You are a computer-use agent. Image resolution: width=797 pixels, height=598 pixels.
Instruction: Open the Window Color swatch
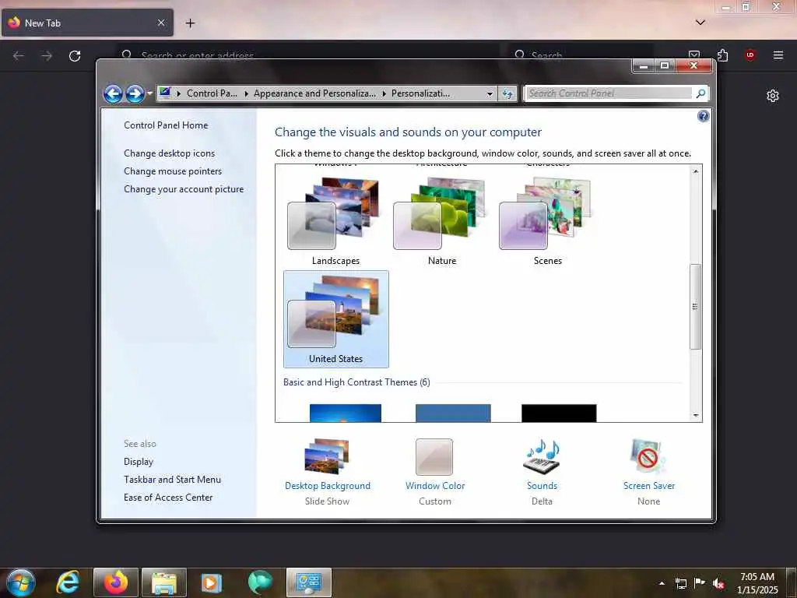pos(434,457)
